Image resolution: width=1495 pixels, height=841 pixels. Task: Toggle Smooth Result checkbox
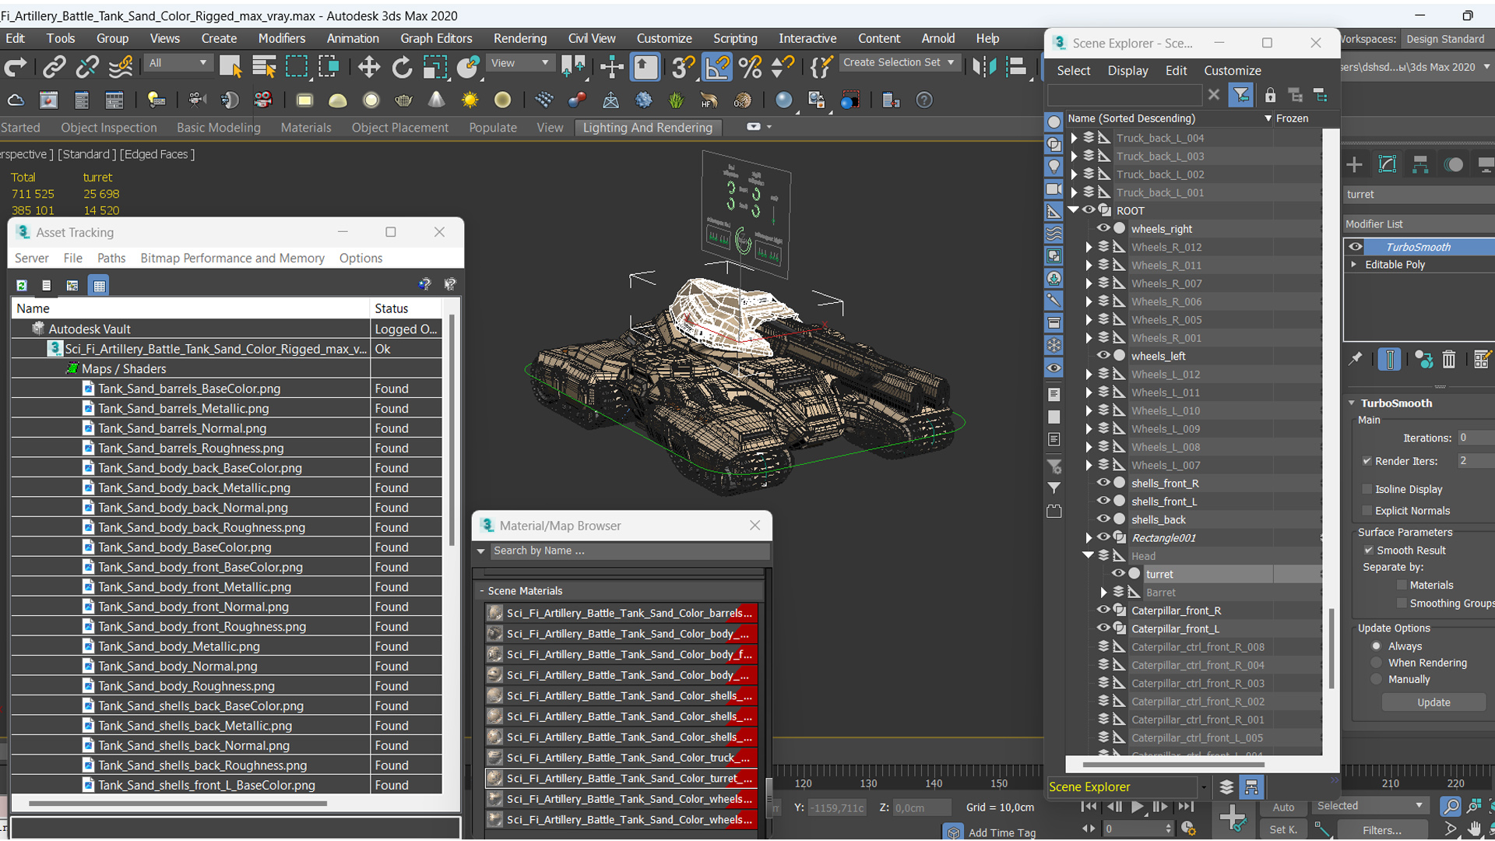point(1368,551)
